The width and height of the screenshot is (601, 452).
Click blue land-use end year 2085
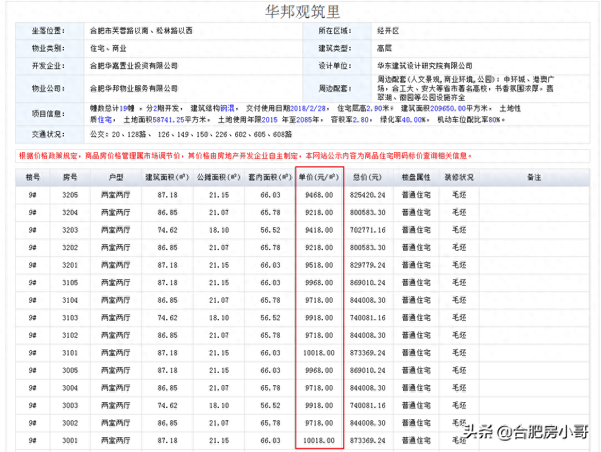[304, 119]
